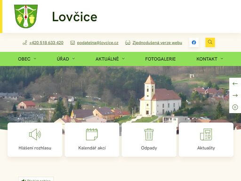The width and height of the screenshot is (241, 181).
Task: Open the Kalendář akcí card label
Action: 92,148
